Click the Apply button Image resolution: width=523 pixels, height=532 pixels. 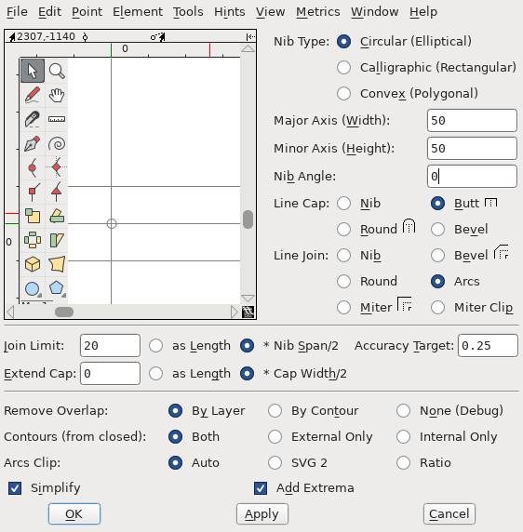click(x=262, y=514)
